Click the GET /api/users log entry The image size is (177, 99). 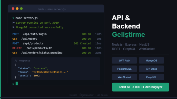57,39
